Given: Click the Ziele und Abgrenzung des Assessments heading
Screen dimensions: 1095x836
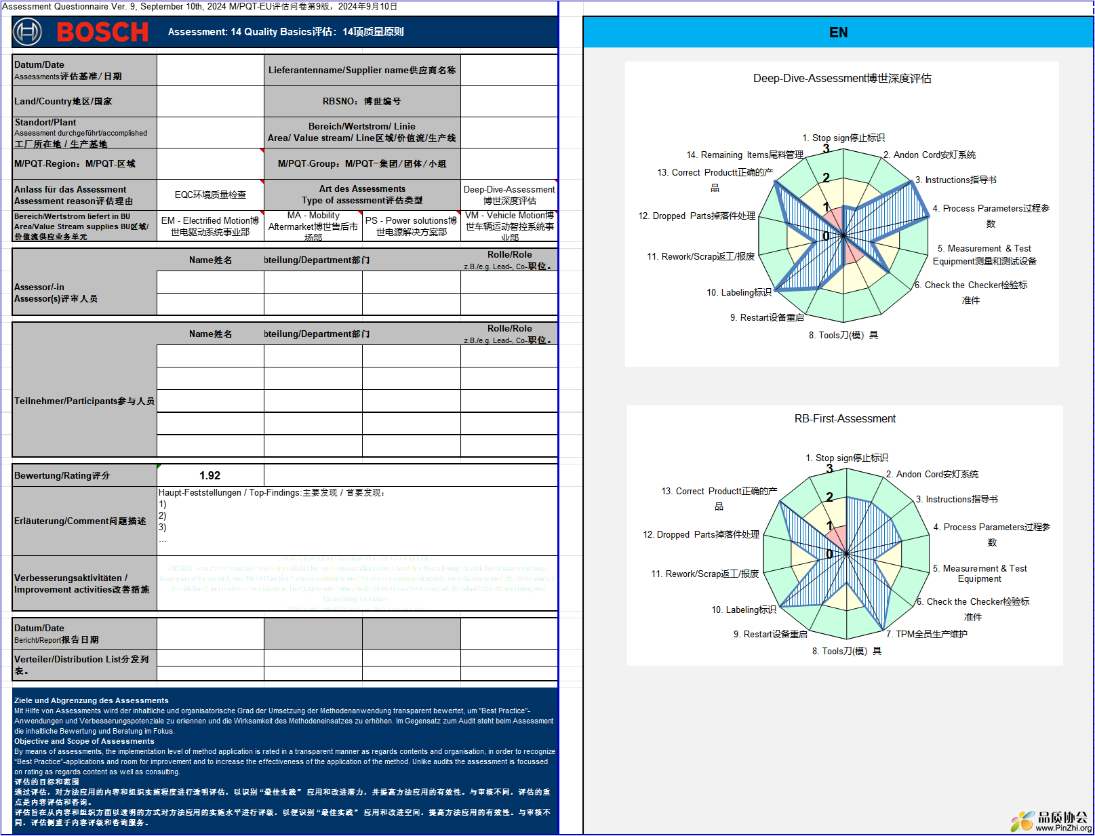Looking at the screenshot, I should point(91,700).
